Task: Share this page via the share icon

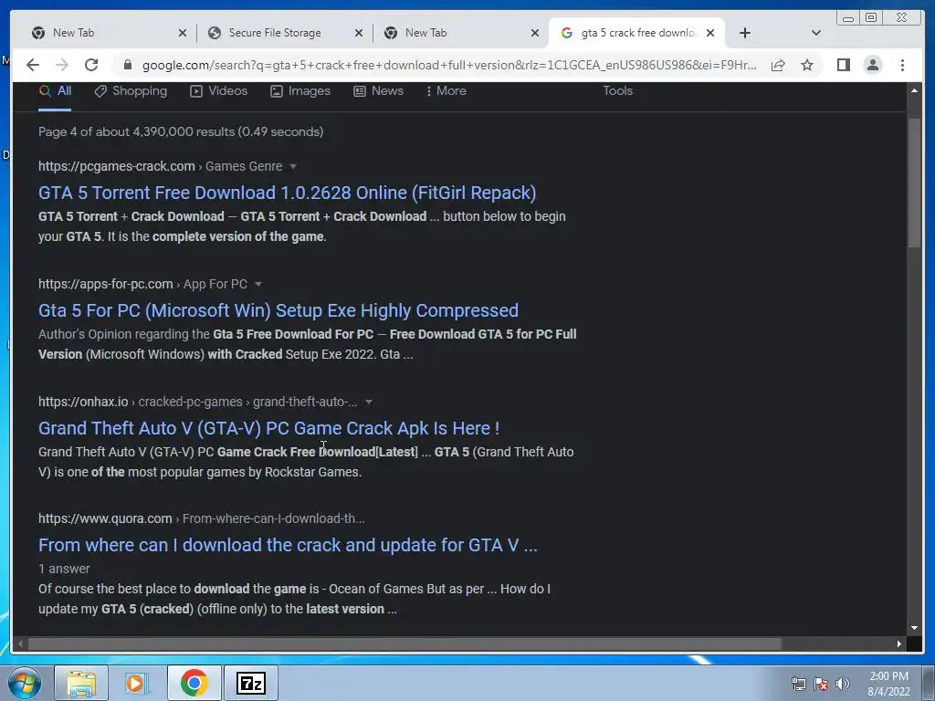Action: tap(778, 65)
